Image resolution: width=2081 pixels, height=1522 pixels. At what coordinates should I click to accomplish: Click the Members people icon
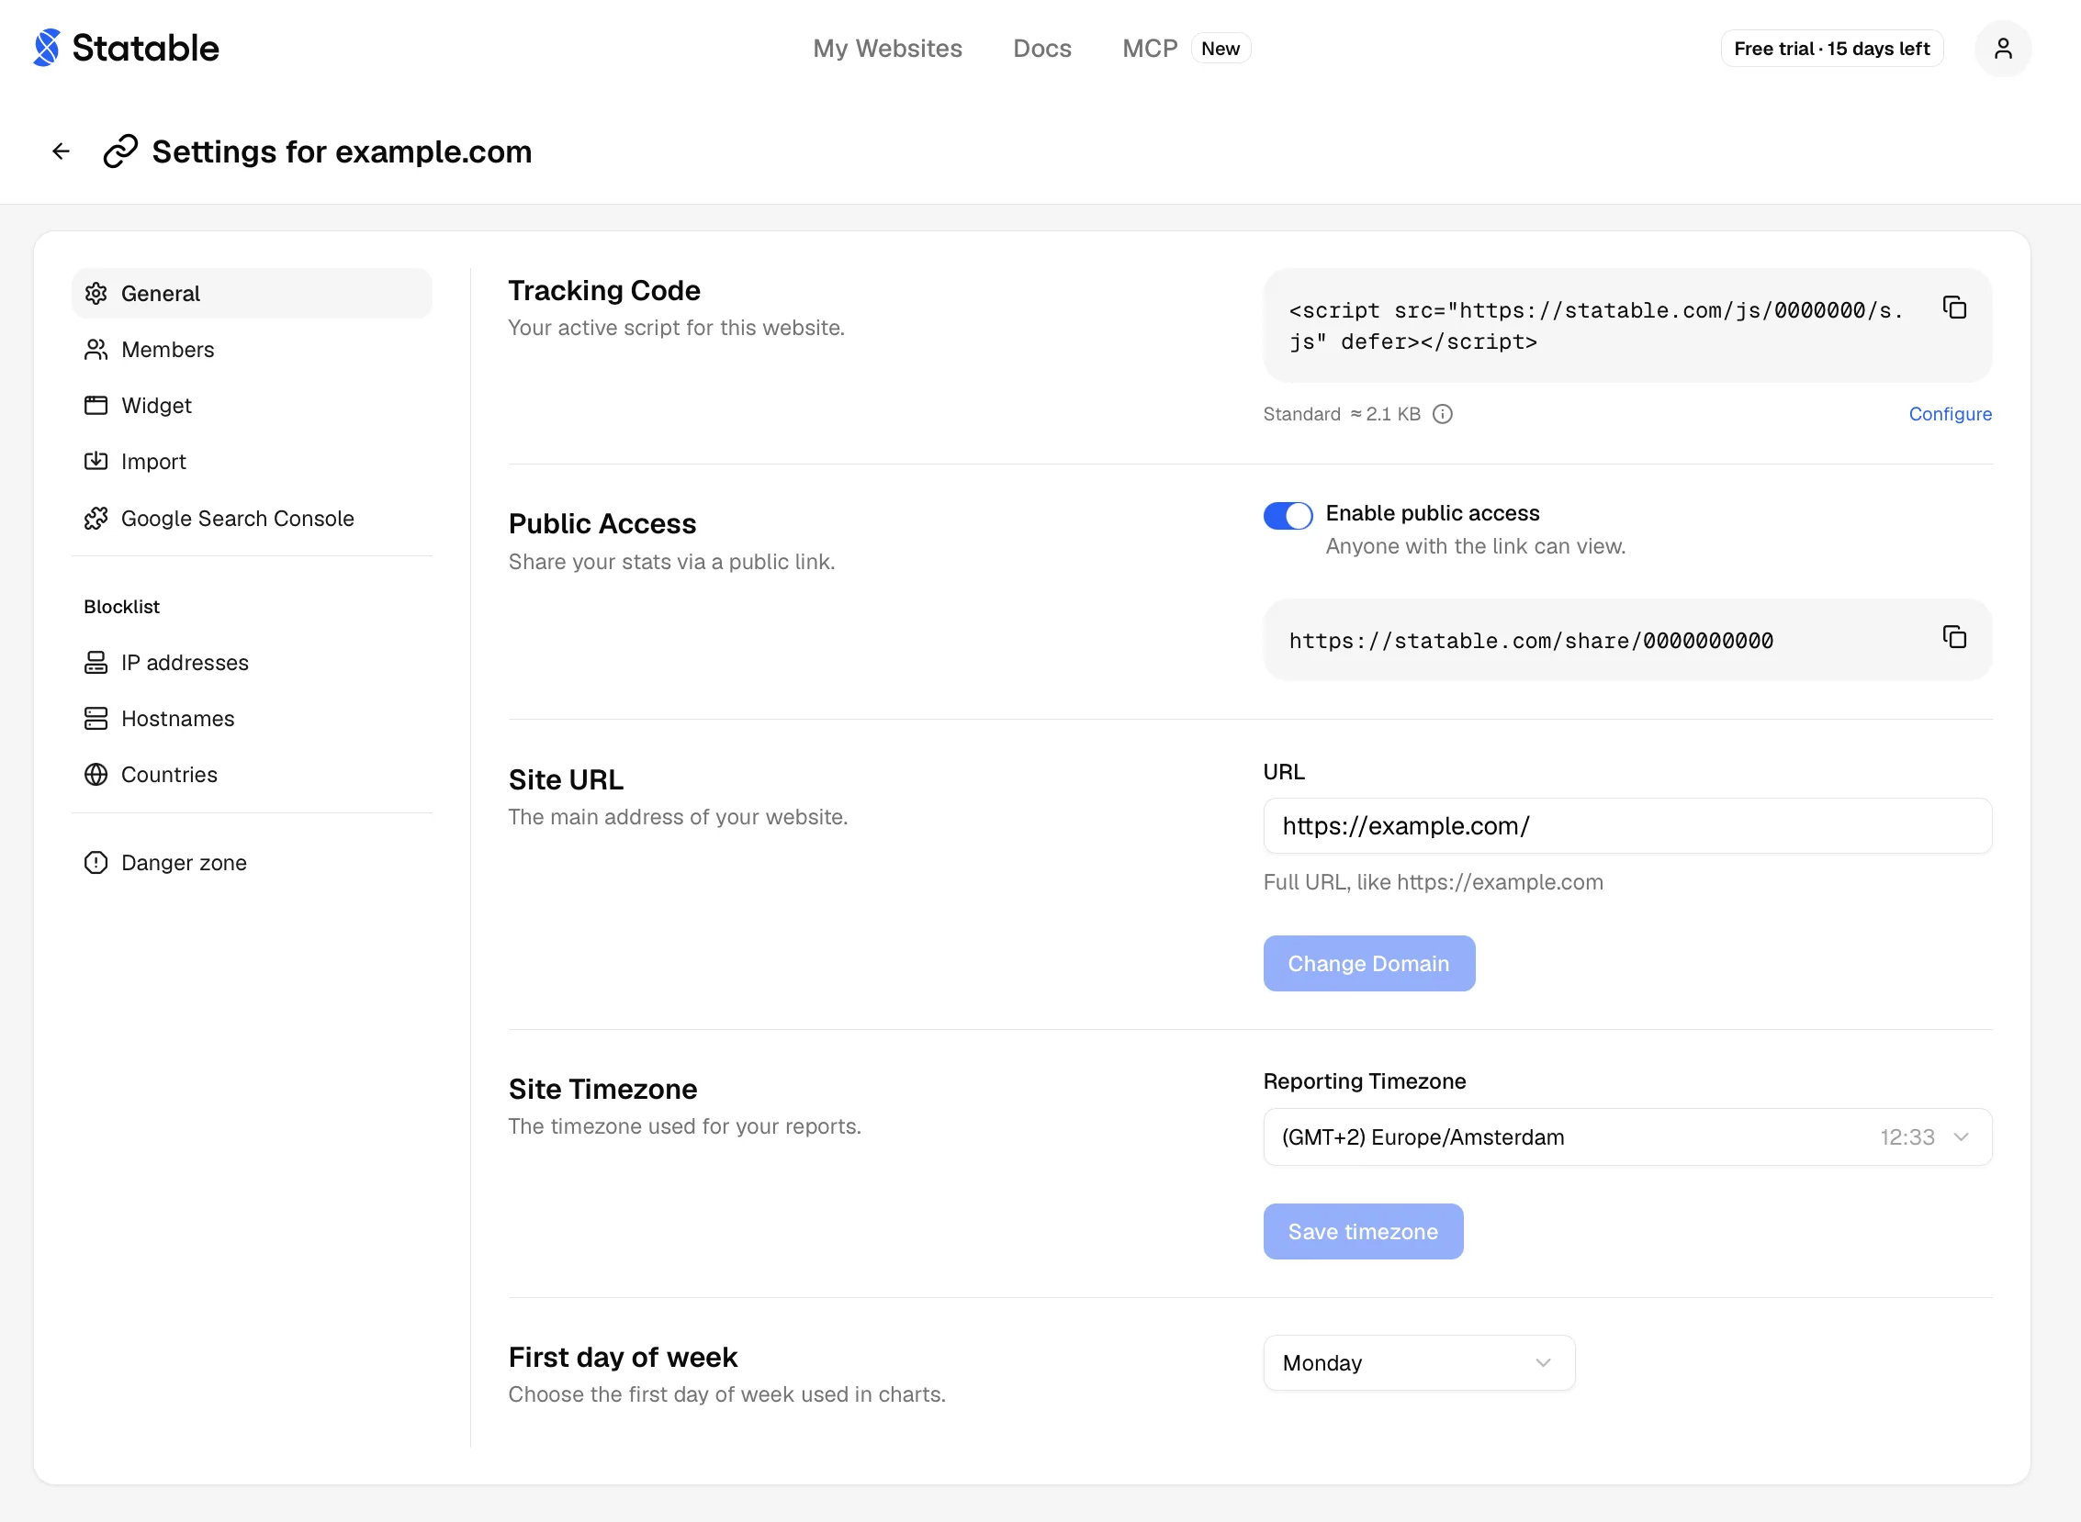tap(96, 350)
